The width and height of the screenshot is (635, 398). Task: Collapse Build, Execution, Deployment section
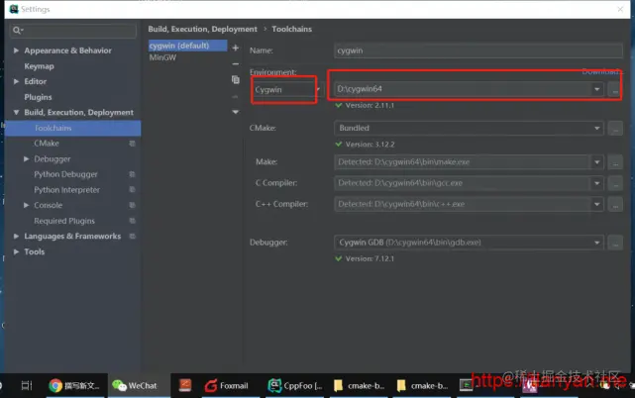point(16,112)
